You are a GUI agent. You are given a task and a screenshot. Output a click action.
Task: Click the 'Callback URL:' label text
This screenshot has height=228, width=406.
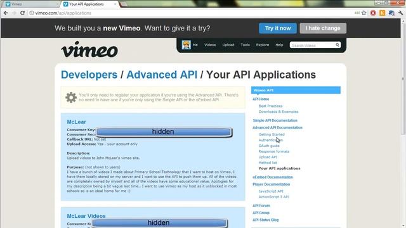tap(80, 139)
